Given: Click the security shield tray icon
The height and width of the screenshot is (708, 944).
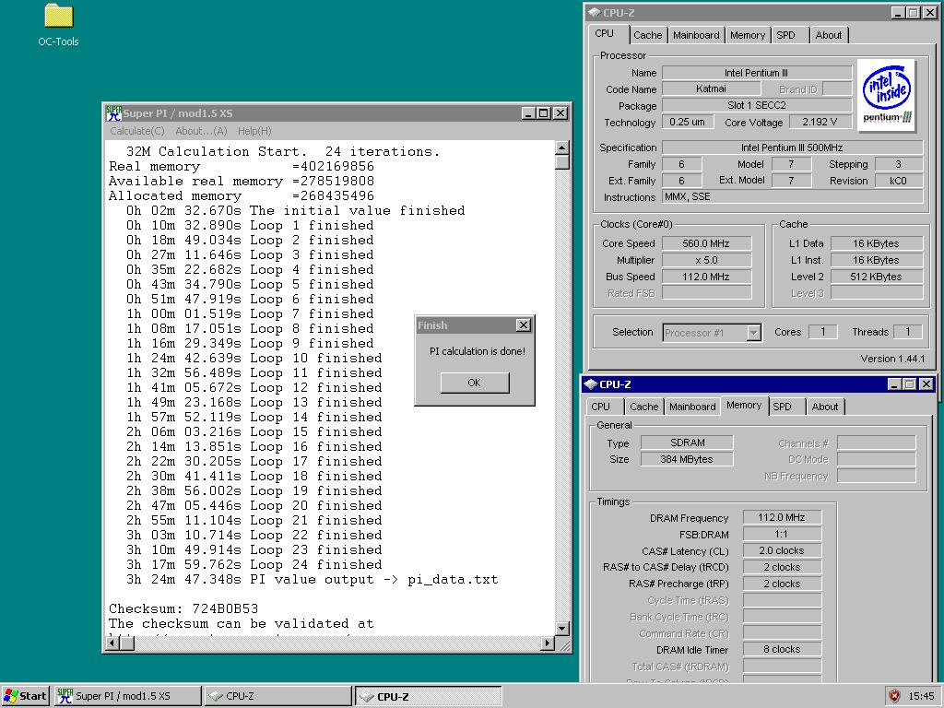Looking at the screenshot, I should point(894,696).
